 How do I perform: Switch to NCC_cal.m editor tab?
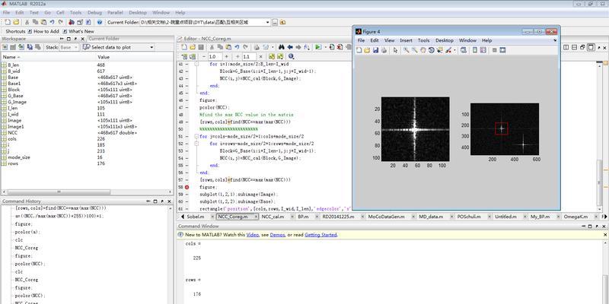pyautogui.click(x=273, y=217)
